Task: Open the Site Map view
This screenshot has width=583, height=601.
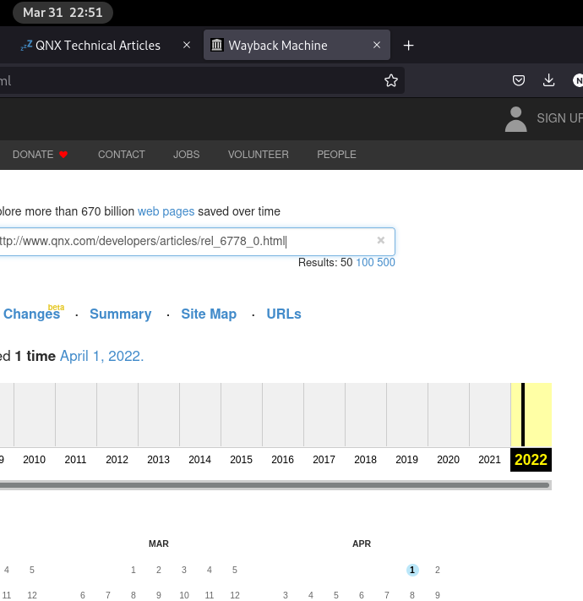Action: pos(209,314)
